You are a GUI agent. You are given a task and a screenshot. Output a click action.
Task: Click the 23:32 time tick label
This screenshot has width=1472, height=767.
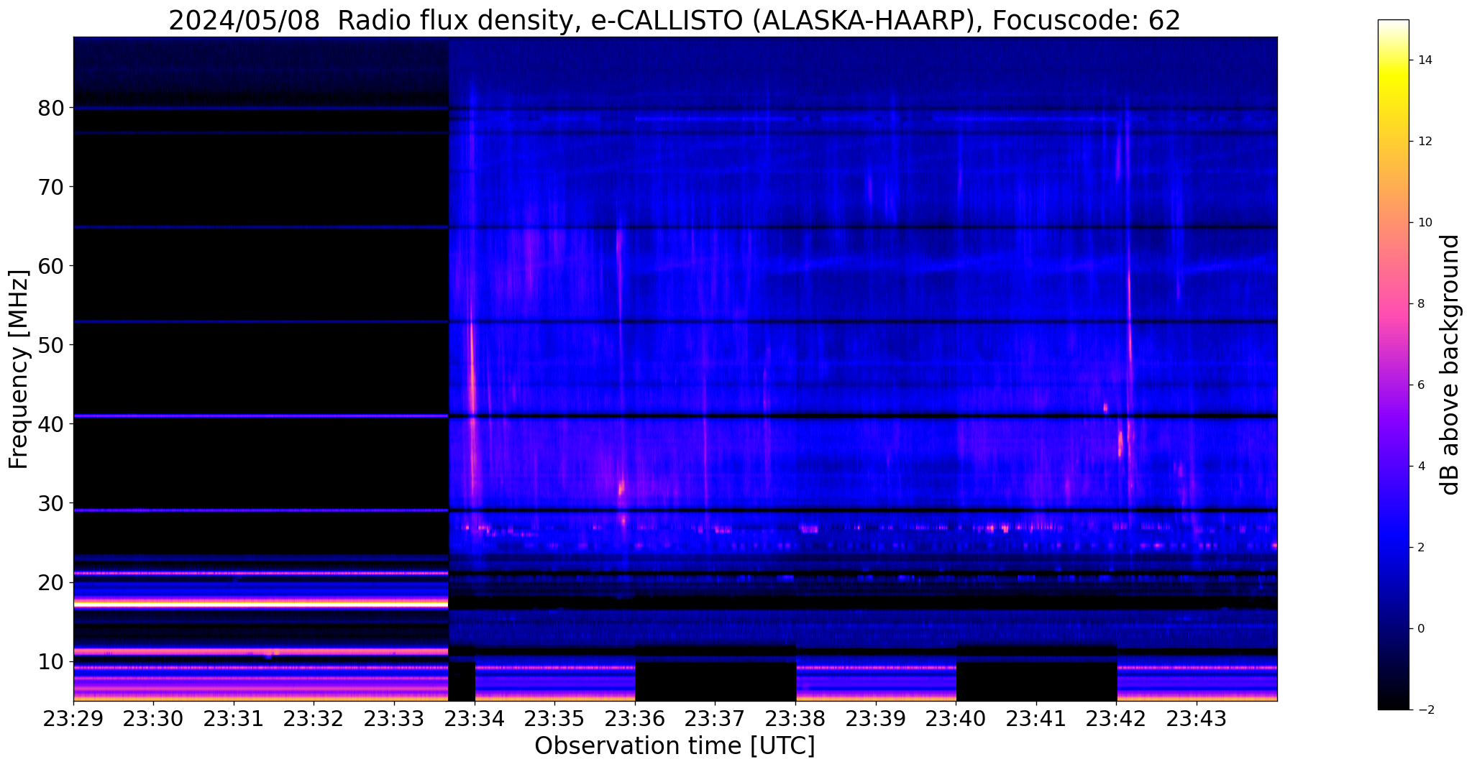(314, 719)
